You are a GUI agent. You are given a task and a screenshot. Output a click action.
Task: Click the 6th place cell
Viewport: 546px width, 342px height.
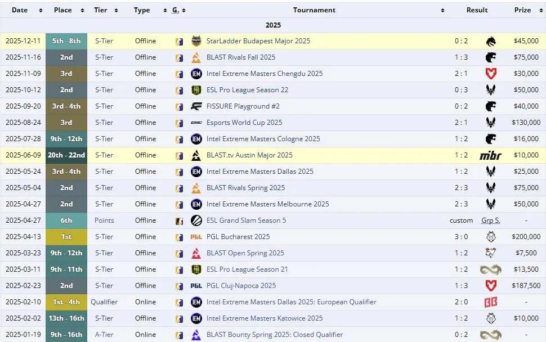(x=66, y=220)
